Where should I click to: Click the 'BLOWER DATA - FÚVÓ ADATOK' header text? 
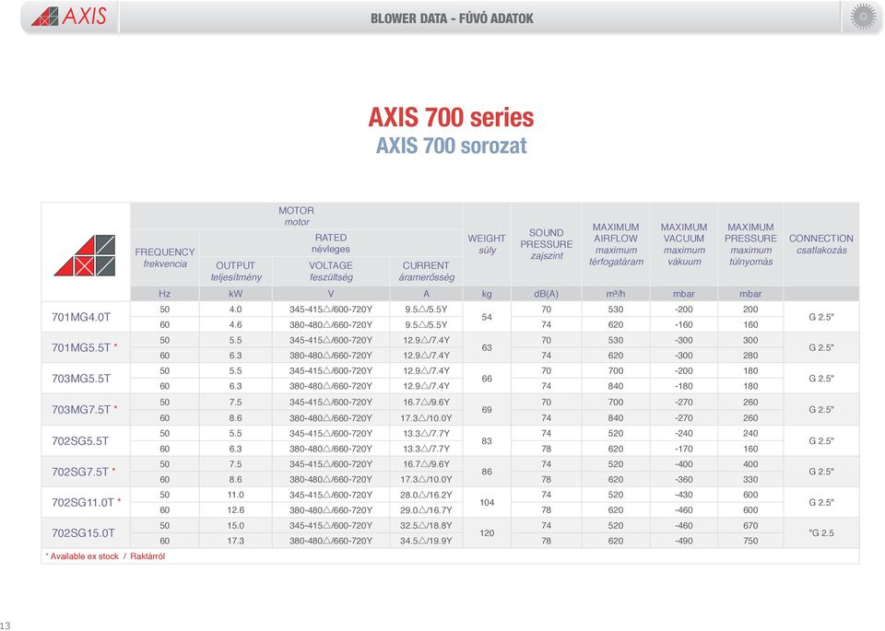point(452,18)
